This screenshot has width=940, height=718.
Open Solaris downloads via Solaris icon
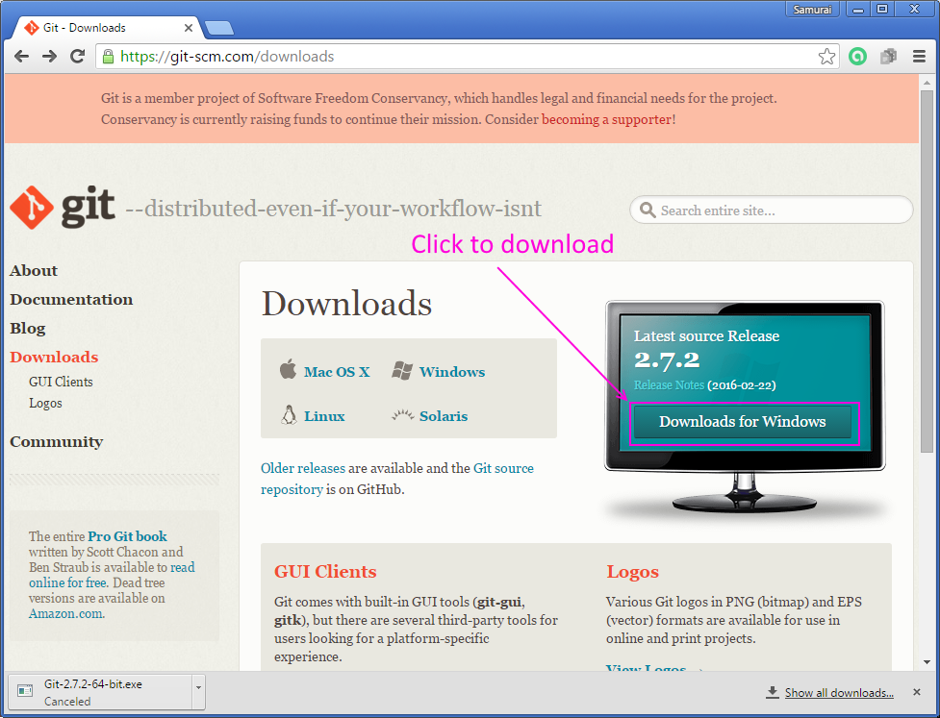click(404, 414)
